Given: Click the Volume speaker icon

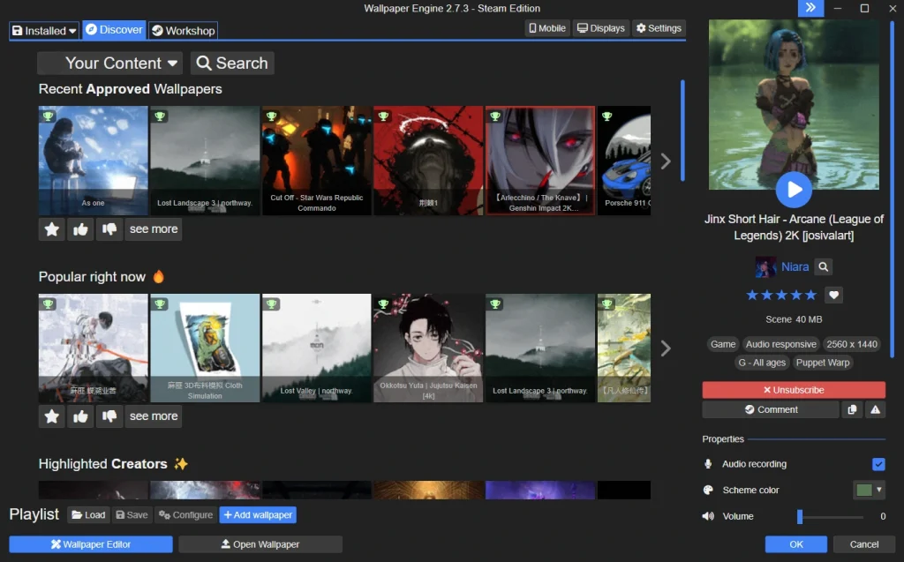Looking at the screenshot, I should pos(708,516).
